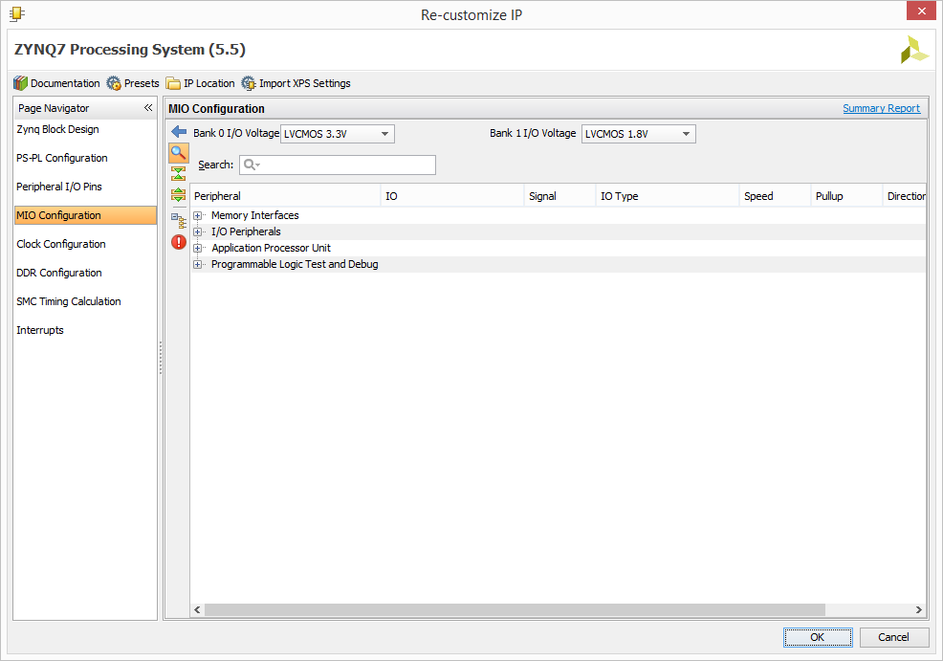Open the Presets gear menu
This screenshot has height=661, width=943.
pyautogui.click(x=133, y=83)
